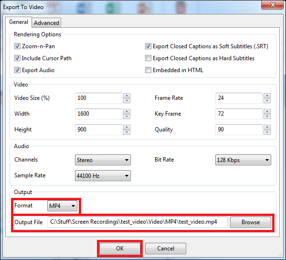Image resolution: width=286 pixels, height=260 pixels.
Task: Increase Width with up arrow
Action: coord(127,111)
